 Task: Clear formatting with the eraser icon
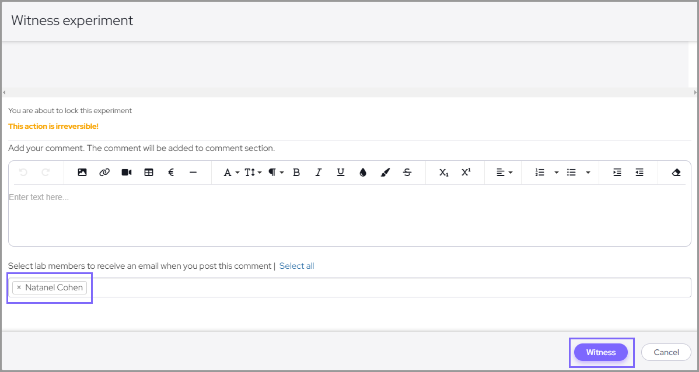[x=676, y=173]
